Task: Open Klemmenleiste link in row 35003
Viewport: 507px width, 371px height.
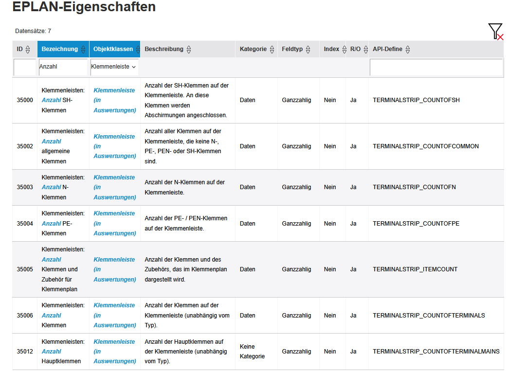Action: tap(114, 187)
